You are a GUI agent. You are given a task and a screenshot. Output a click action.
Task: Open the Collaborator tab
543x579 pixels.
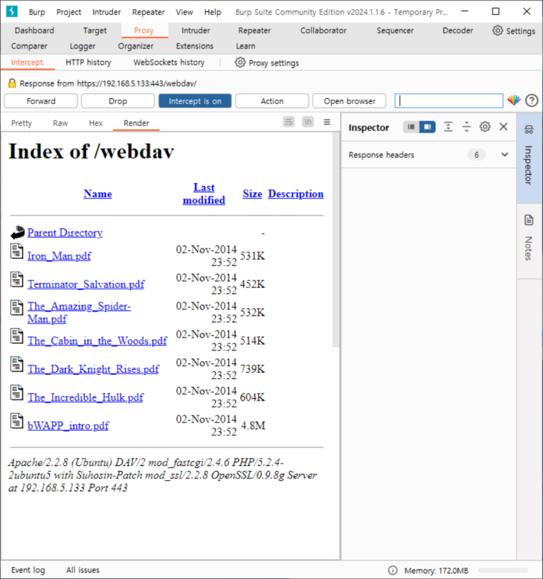pos(323,30)
